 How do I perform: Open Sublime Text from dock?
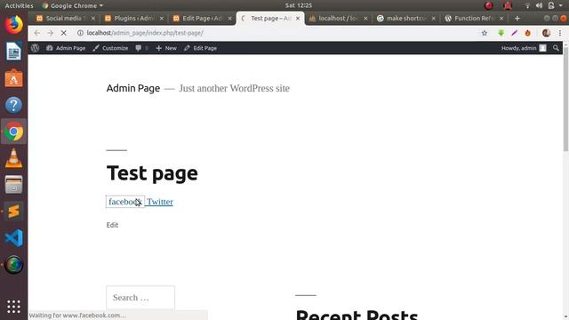(14, 212)
